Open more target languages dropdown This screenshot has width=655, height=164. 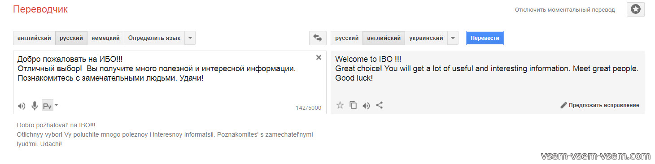pyautogui.click(x=453, y=38)
